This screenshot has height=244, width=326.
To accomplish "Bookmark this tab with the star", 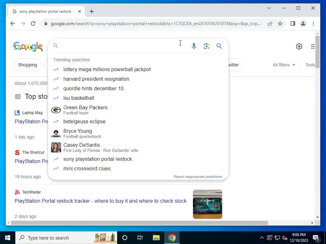I will pos(280,24).
